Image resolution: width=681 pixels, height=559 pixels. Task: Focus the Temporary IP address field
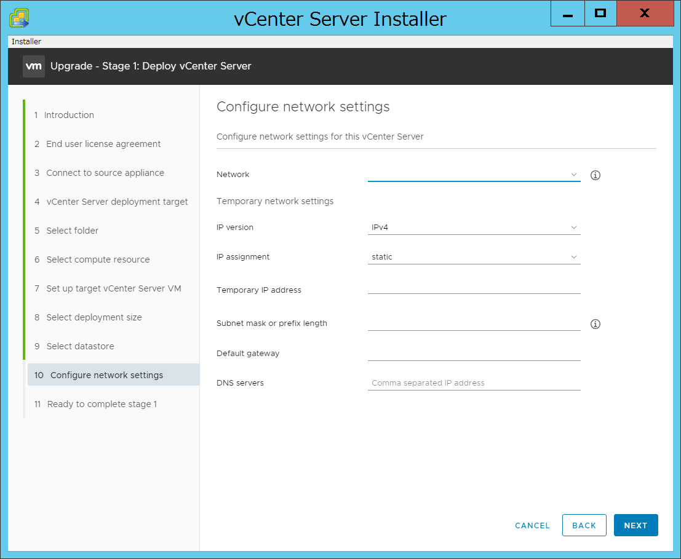coord(474,287)
